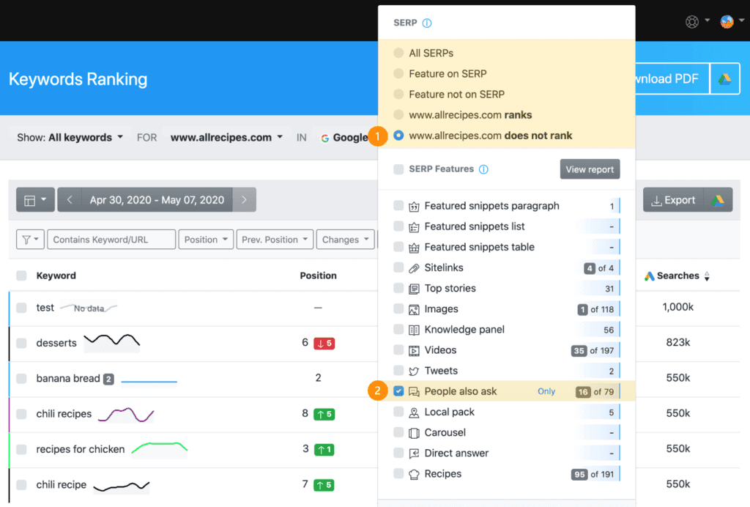The width and height of the screenshot is (750, 507).
Task: Click the Keyword column header
Action: pyautogui.click(x=56, y=275)
